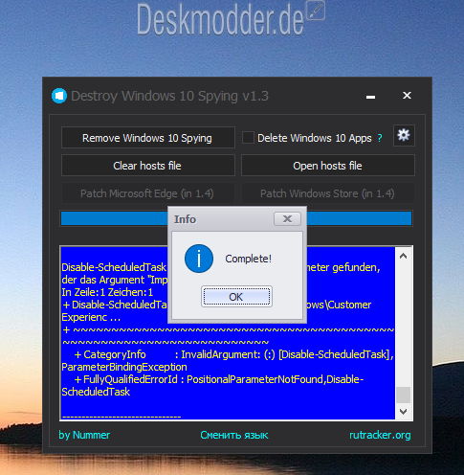Click Сменить язык to change language

pos(234,435)
